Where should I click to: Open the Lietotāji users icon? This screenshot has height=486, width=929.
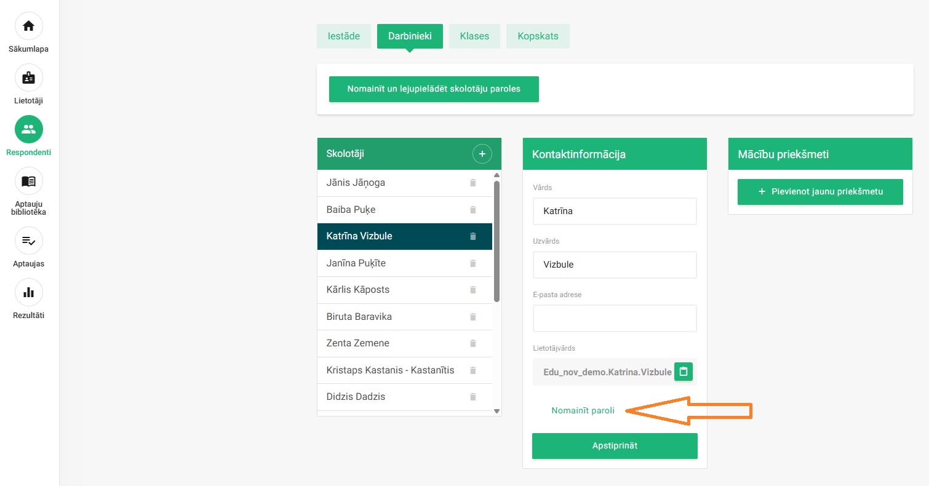[x=28, y=78]
